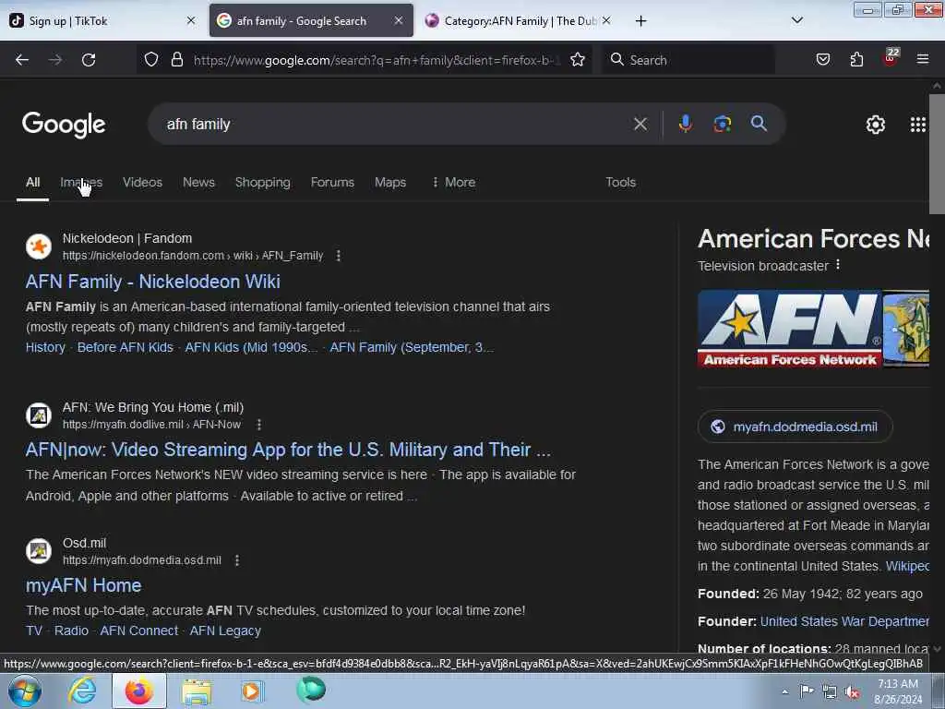Click the page vertical scrollbar thumb

937,154
